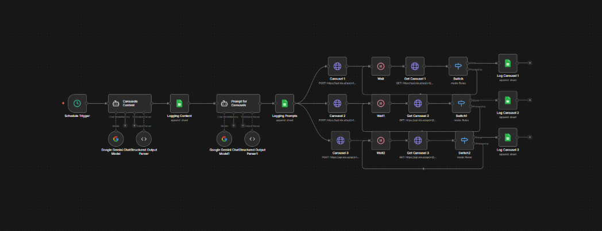Open the Carousel 3 HTTP request node
The height and width of the screenshot is (231, 602).
coord(341,140)
